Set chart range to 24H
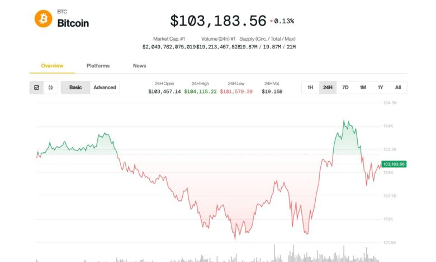Screen dimensions: 436x262 tap(328, 88)
